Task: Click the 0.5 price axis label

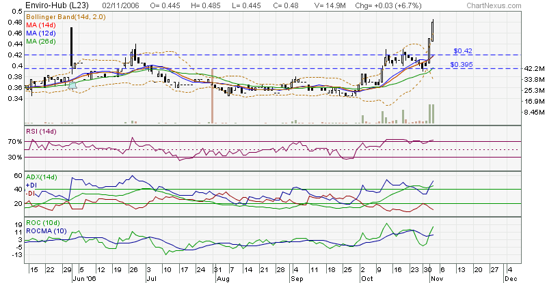Action: pyautogui.click(x=18, y=11)
